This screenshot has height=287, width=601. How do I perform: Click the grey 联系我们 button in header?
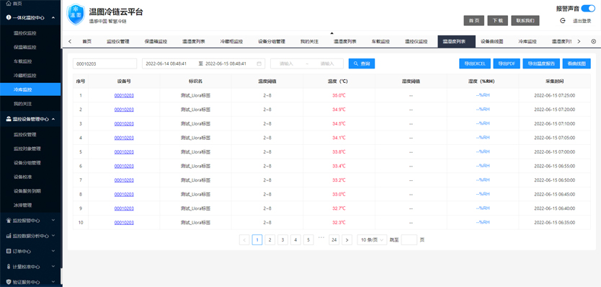tap(525, 21)
